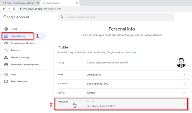
Task: Click the Home sidebar icon
Action: pyautogui.click(x=6, y=29)
